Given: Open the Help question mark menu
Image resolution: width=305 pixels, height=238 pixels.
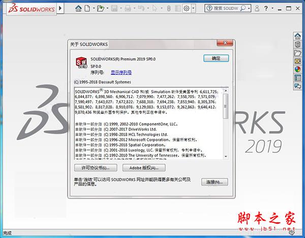Looking at the screenshot, I should pyautogui.click(x=266, y=8).
